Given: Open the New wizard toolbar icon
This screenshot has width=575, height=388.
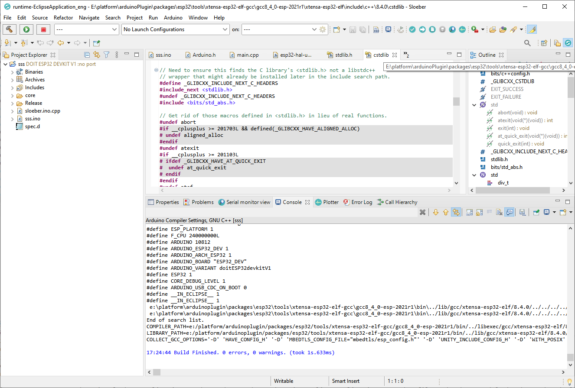Looking at the screenshot, I should click(x=337, y=29).
